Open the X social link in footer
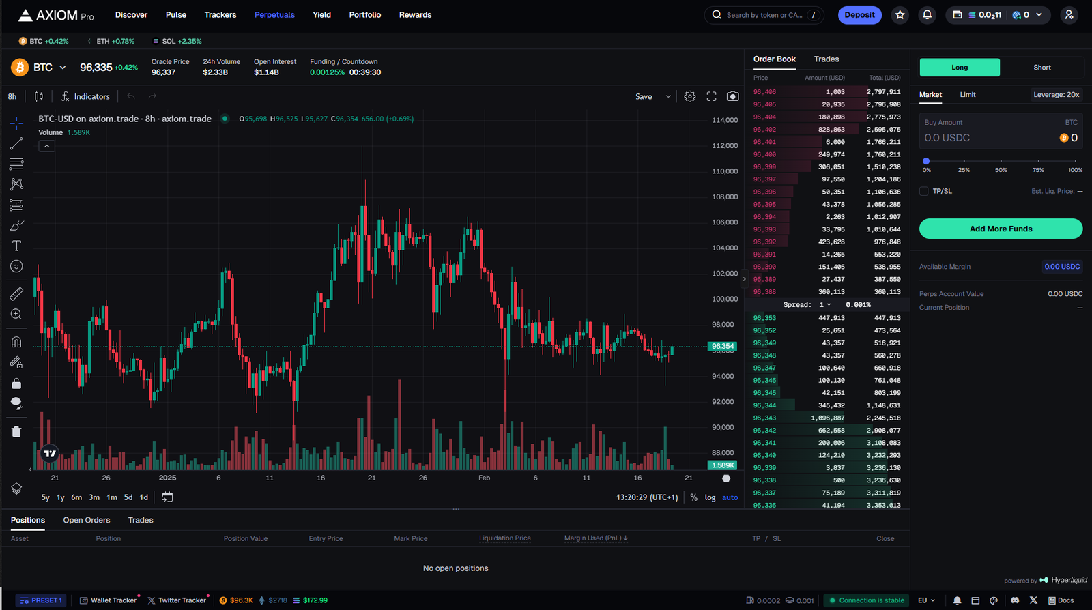 click(1033, 600)
